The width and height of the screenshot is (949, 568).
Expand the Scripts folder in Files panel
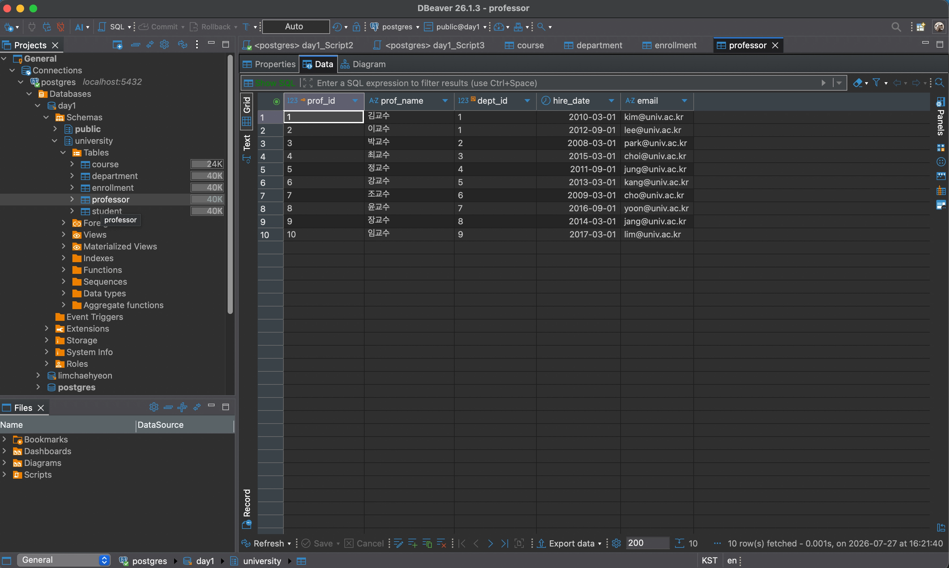[4, 475]
